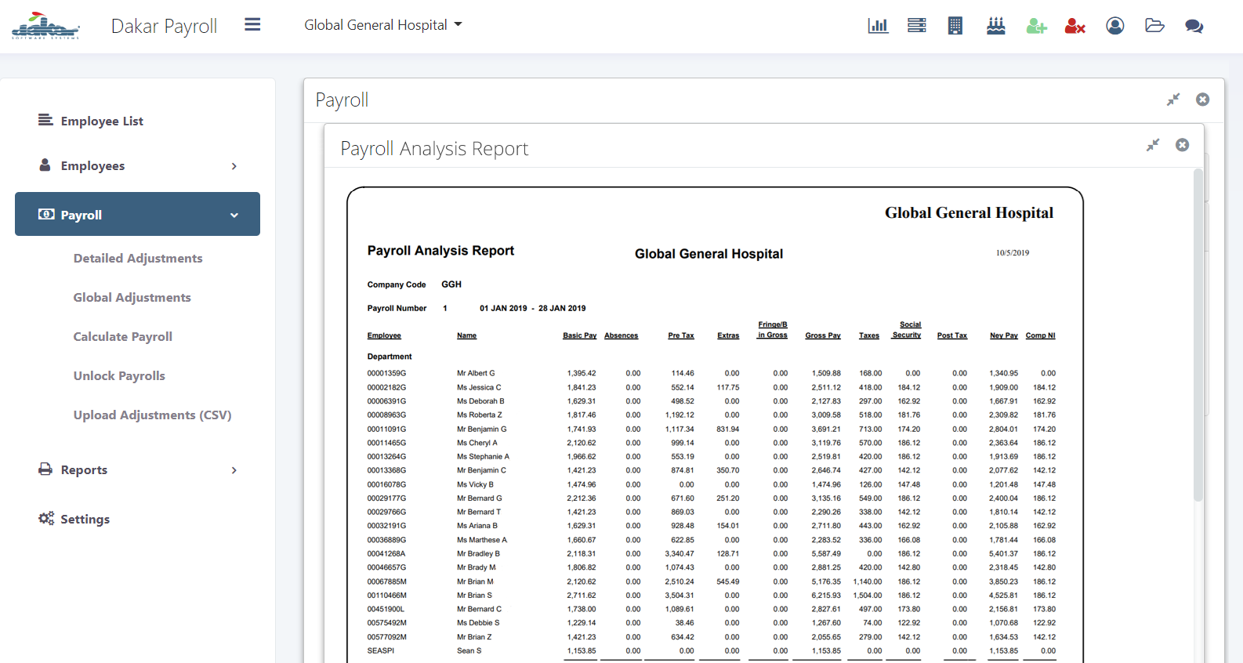This screenshot has width=1243, height=663.
Task: Shrink the Payroll Analysis Report panel
Action: [x=1153, y=145]
